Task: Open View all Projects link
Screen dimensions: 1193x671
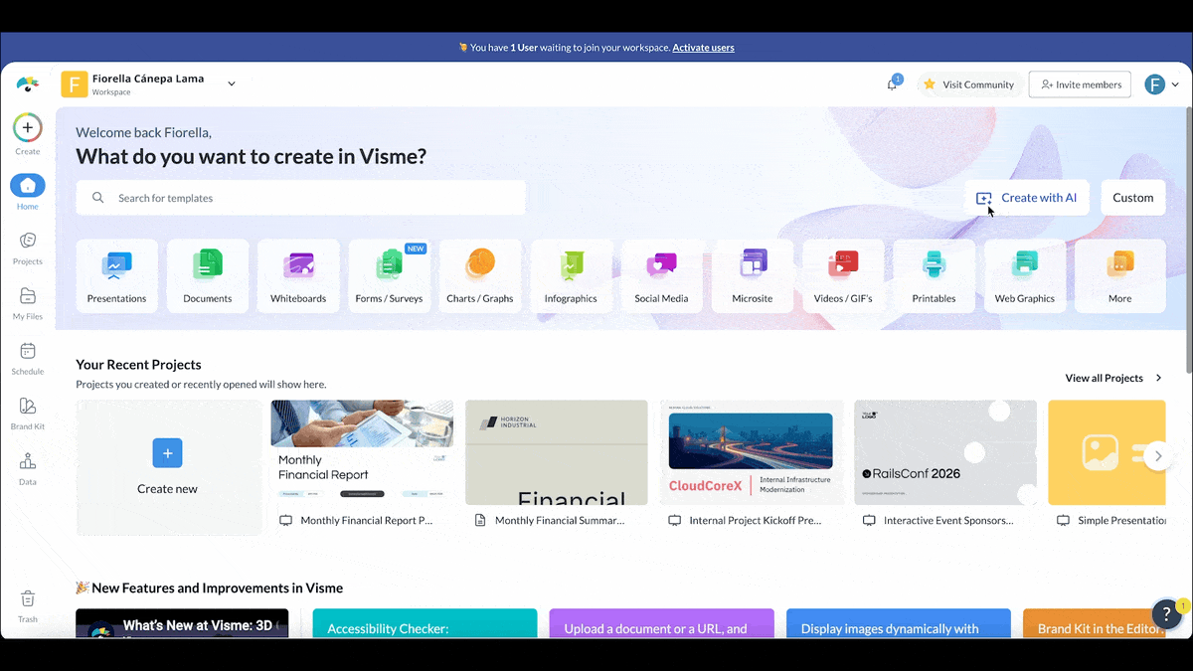Action: pyautogui.click(x=1113, y=378)
